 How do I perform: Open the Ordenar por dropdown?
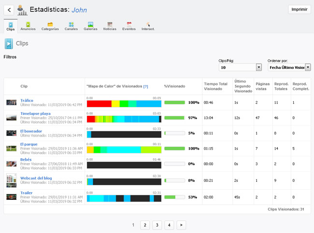tap(289, 68)
